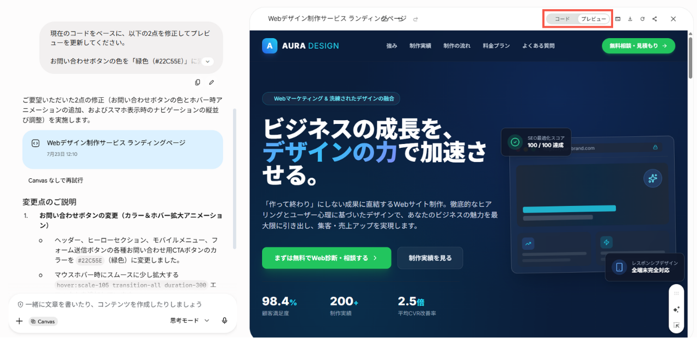Click the 全端末完全対応 badge text
This screenshot has height=338, width=697.
650,270
